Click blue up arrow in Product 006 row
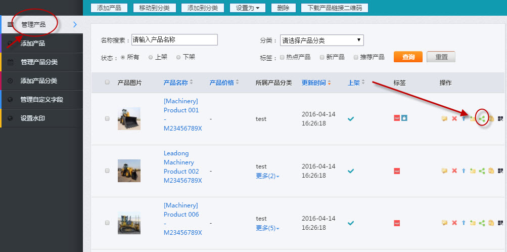507x252 pixels. (463, 223)
